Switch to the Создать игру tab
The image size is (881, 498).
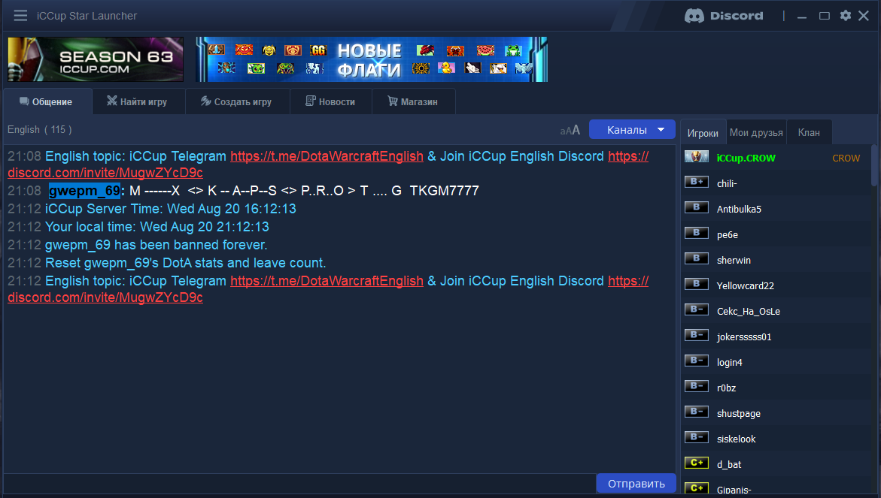click(237, 101)
